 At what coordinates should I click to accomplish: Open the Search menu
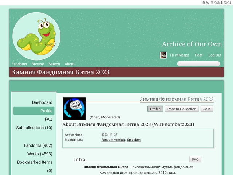(x=54, y=64)
